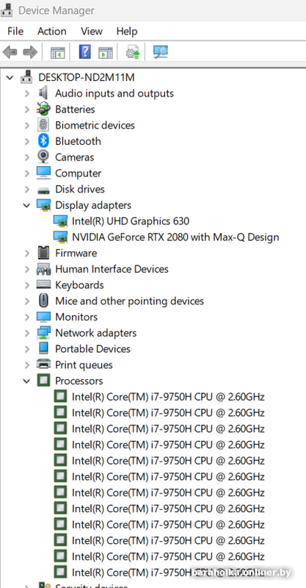This screenshot has width=306, height=588.
Task: Collapse the Display adapters category
Action: [x=26, y=206]
